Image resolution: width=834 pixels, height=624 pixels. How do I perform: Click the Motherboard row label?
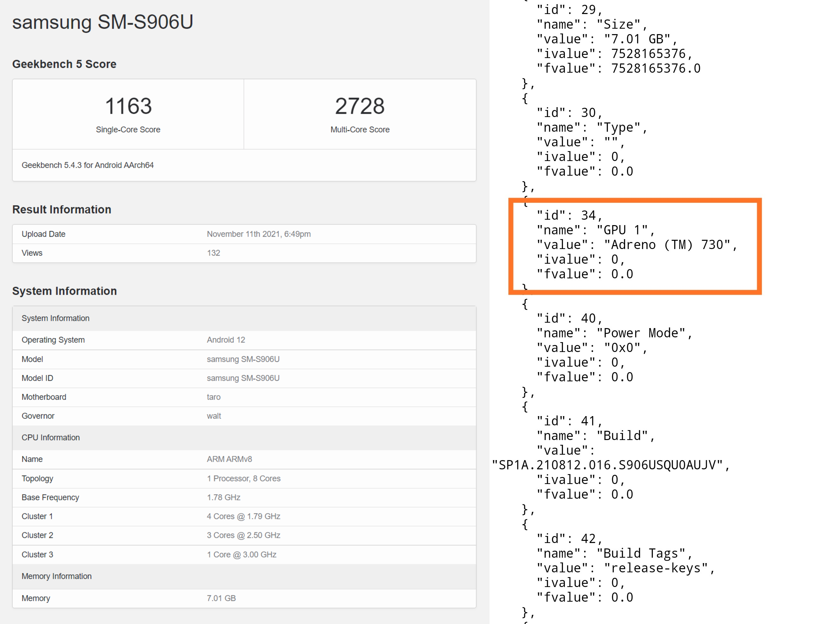[x=44, y=397]
